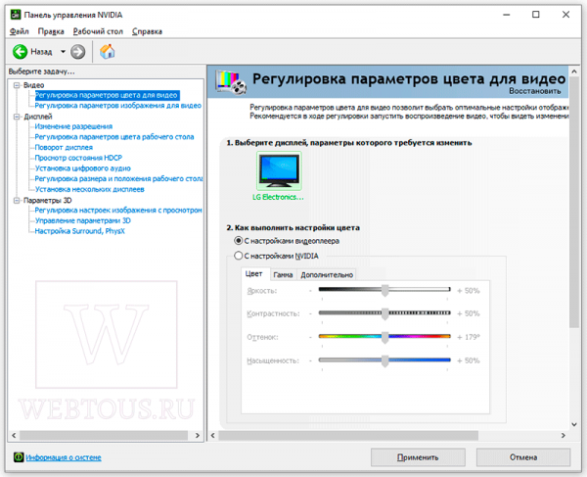Open 'Установка нескольких дисплеев' task

(89, 190)
